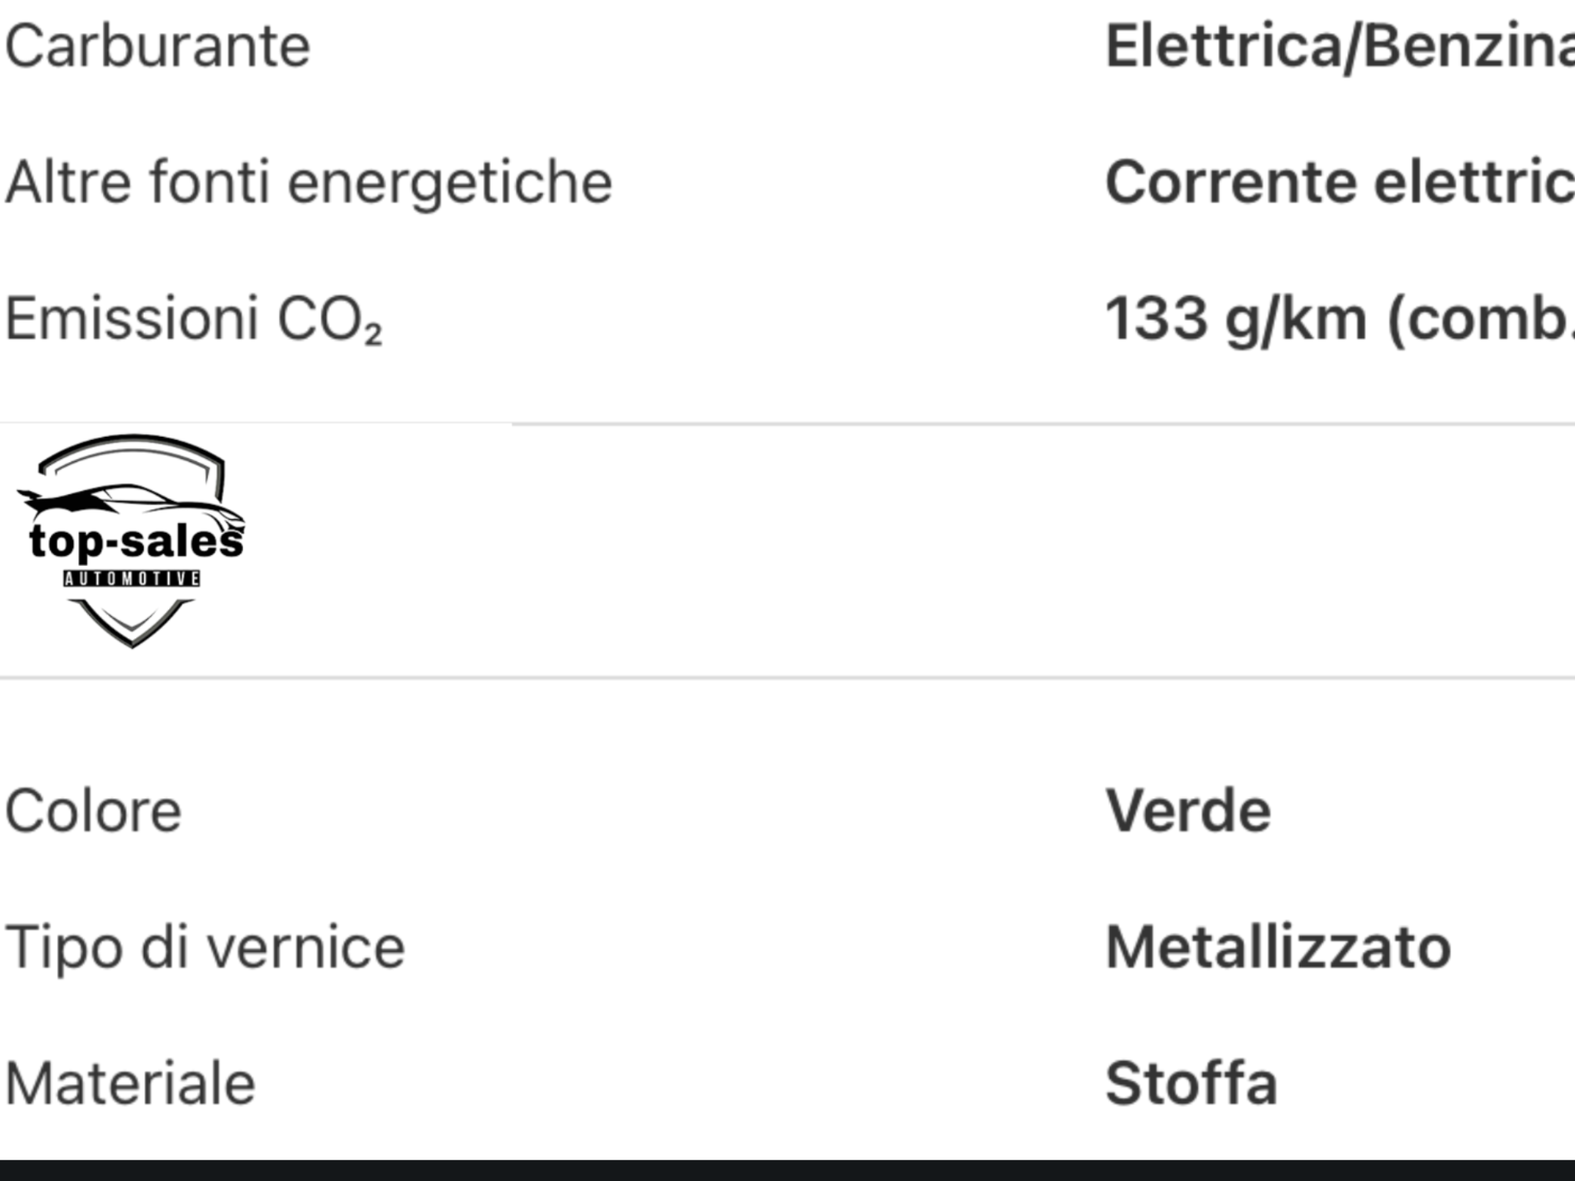The height and width of the screenshot is (1181, 1575).
Task: Click the Elettrica/Benzina fuel value
Action: 1338,48
